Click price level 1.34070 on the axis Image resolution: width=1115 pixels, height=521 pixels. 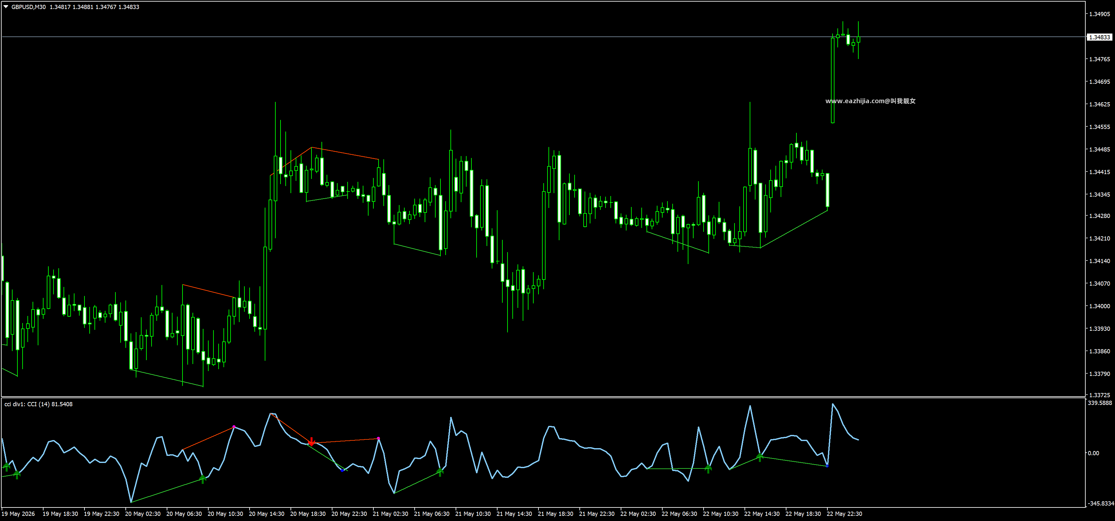[x=1100, y=283]
